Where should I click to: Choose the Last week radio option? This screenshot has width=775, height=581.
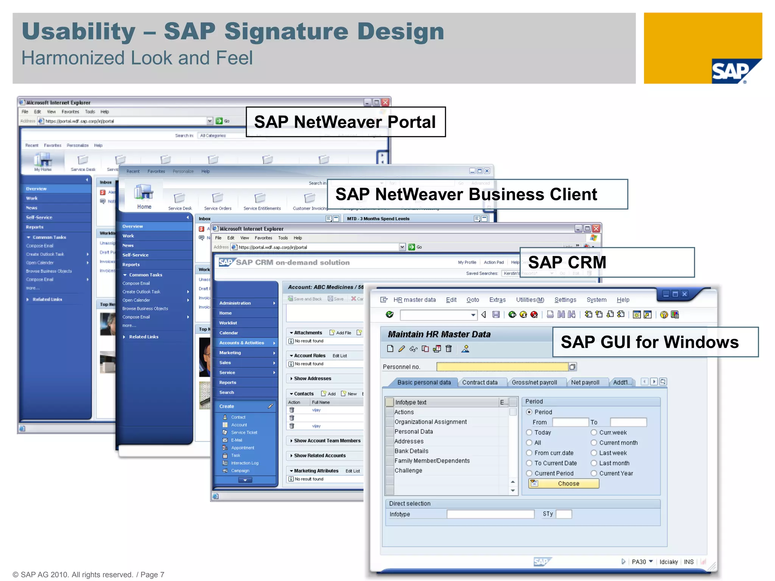click(594, 453)
